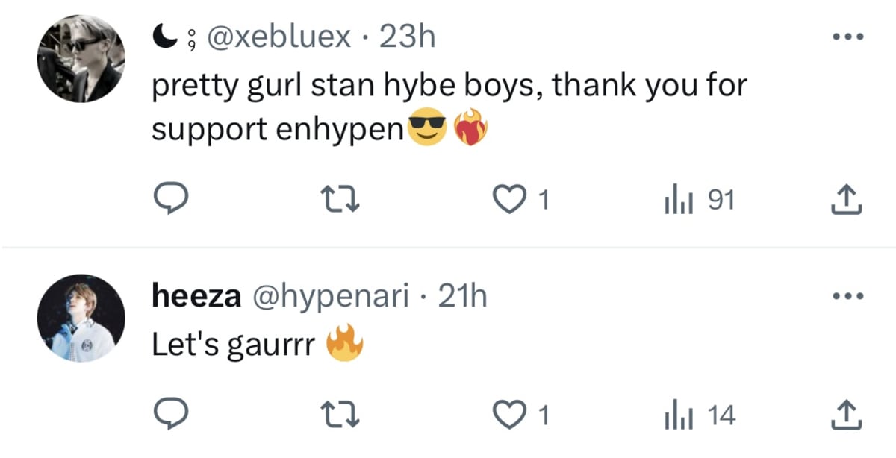Viewport: 896px width, 458px height.
Task: View analytics showing 91 views
Action: click(699, 200)
